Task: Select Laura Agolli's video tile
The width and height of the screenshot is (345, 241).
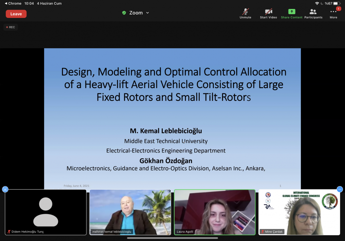Action: tap(215, 210)
